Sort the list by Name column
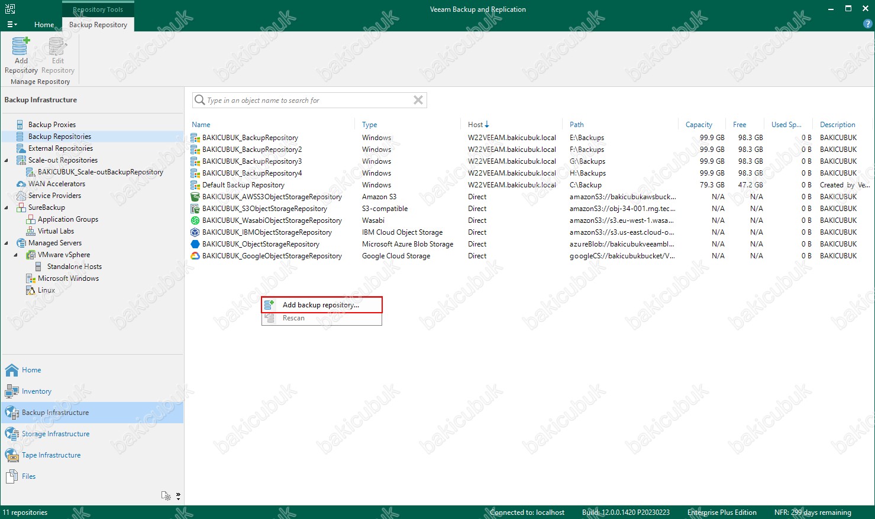This screenshot has width=875, height=519. point(201,125)
